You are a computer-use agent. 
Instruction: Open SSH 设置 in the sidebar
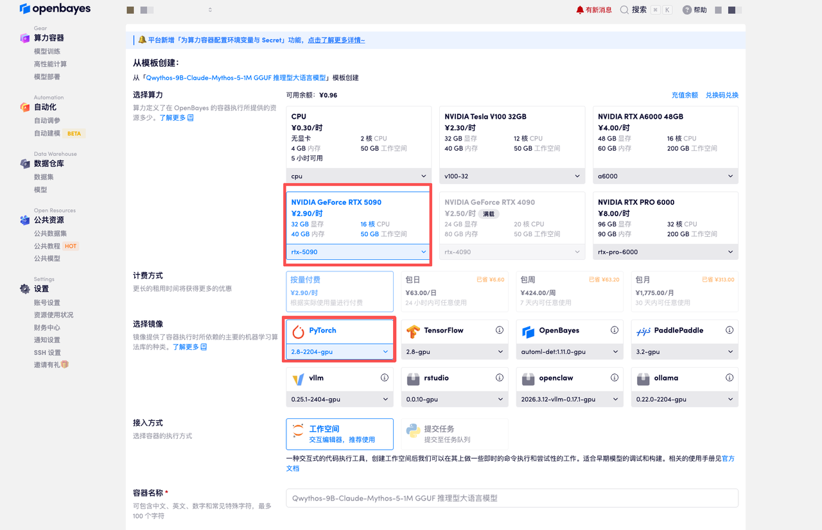(x=48, y=352)
